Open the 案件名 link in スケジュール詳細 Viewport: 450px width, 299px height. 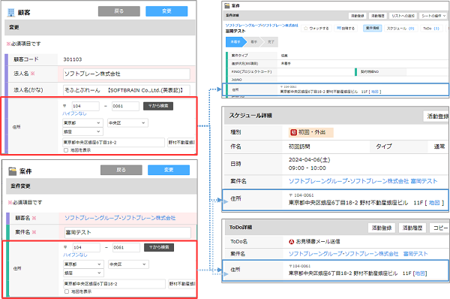pos(363,181)
